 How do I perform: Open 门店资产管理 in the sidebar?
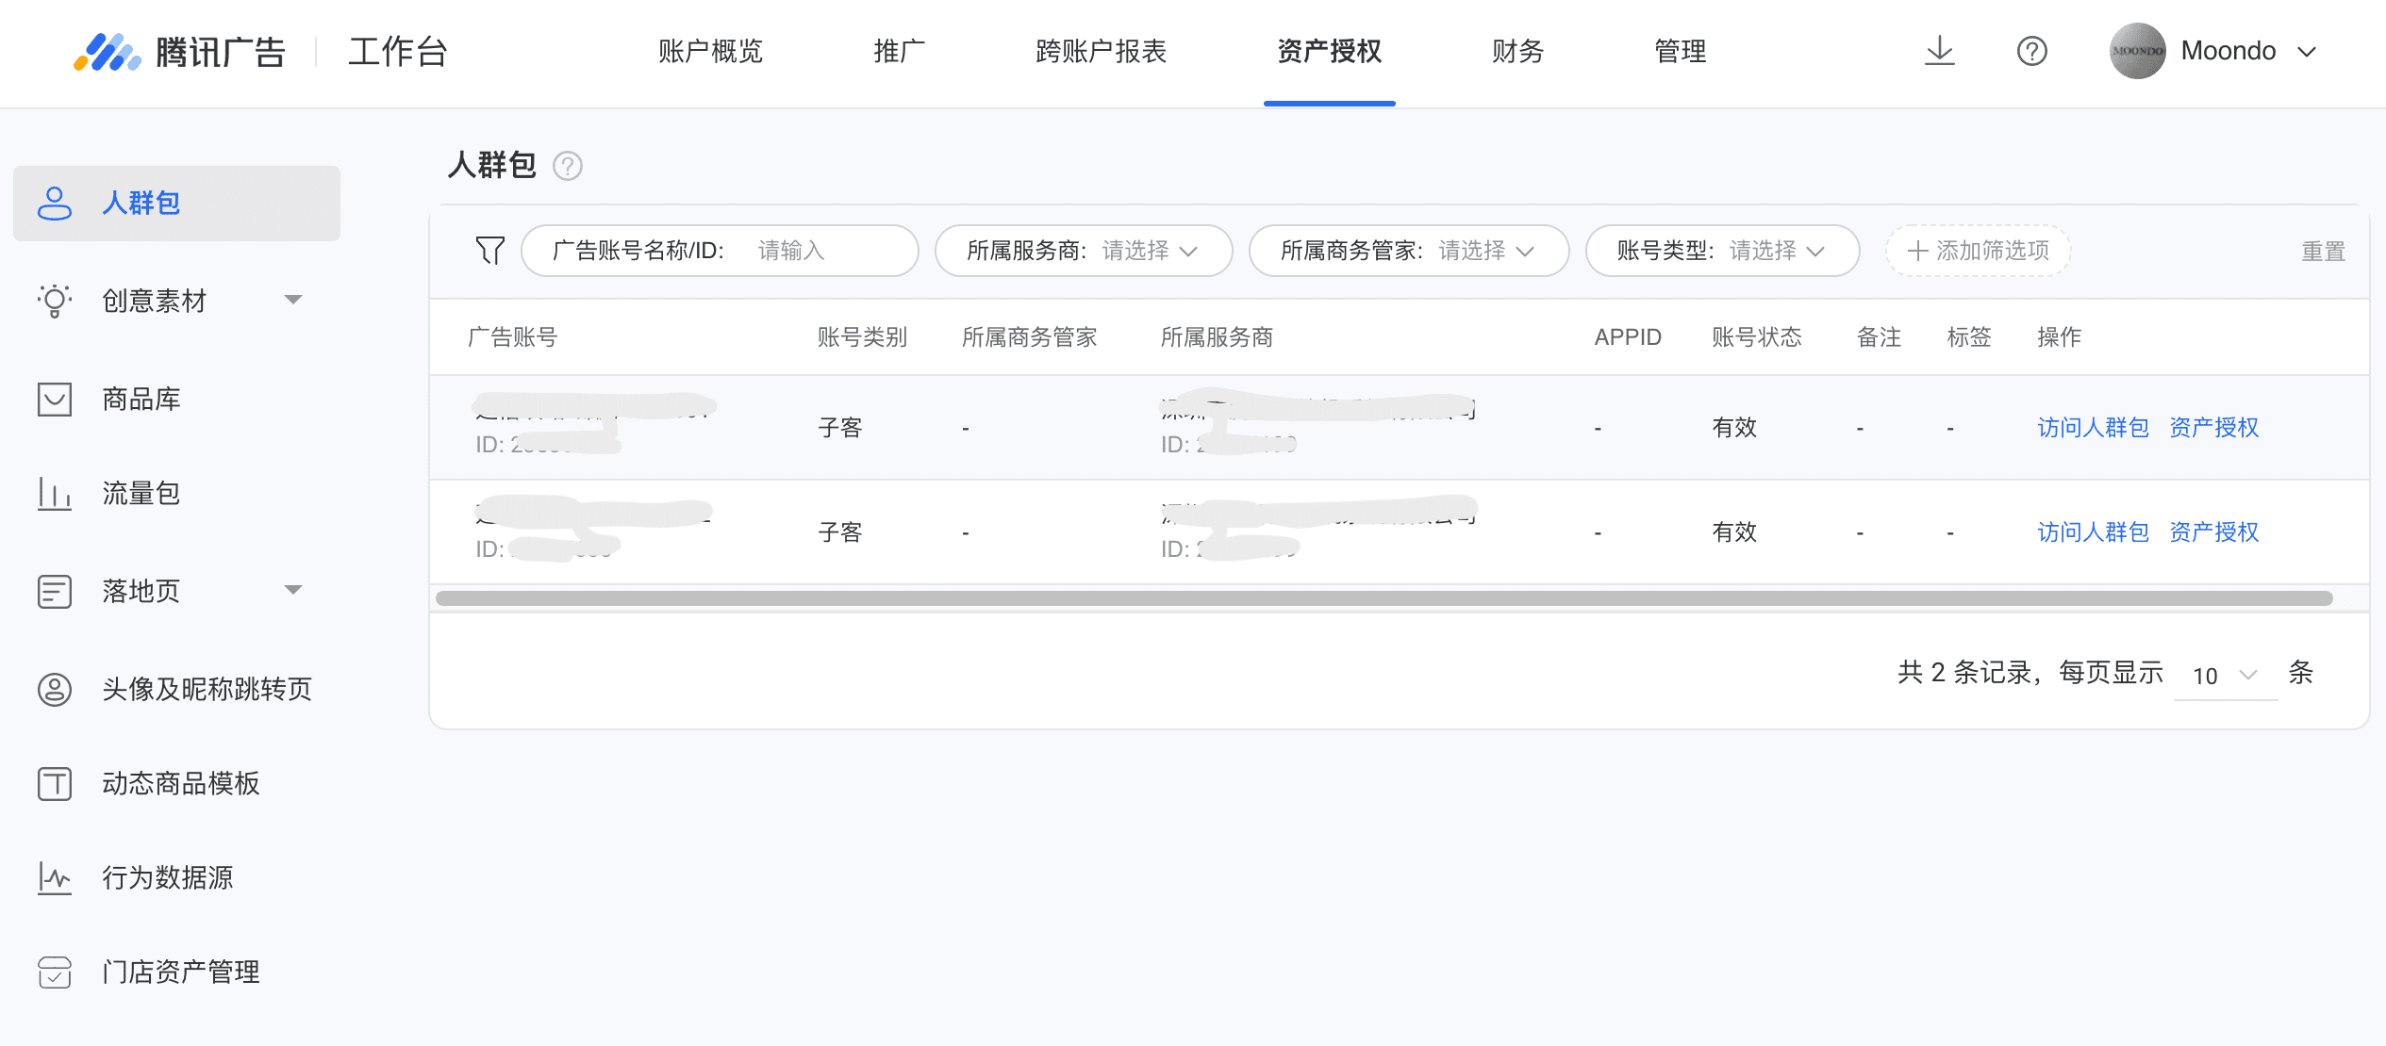(181, 972)
